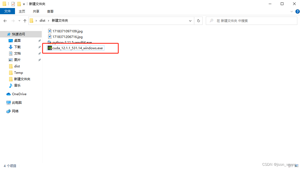
Task: Unpin 文档 using its pin icon
Action: (39, 53)
